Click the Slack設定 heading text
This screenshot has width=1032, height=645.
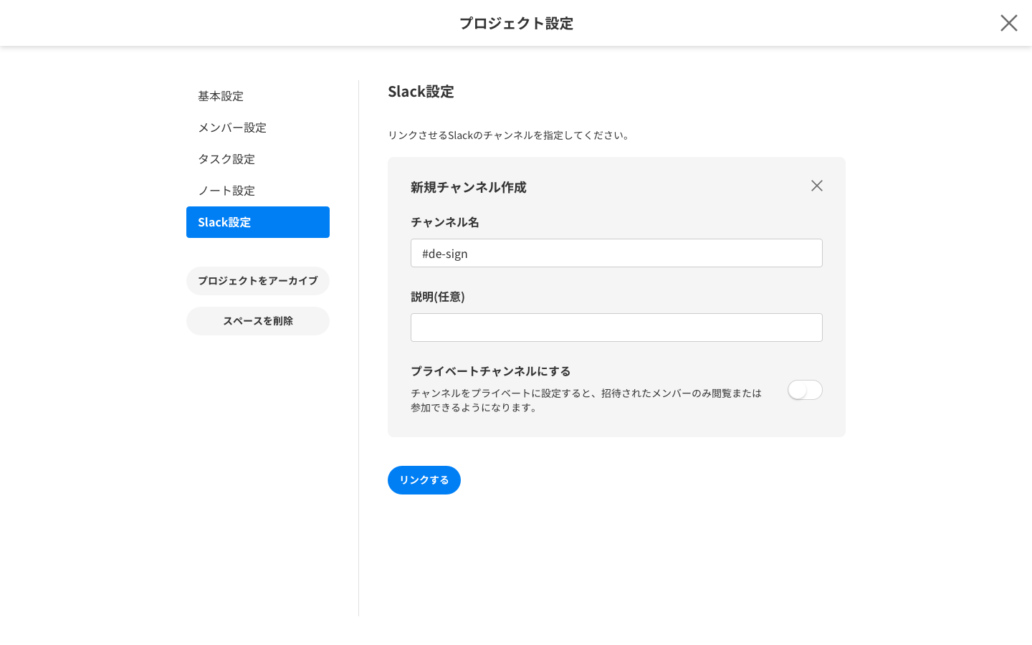[x=421, y=92]
